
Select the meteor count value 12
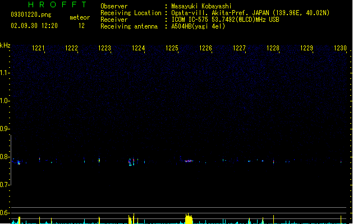[81, 26]
